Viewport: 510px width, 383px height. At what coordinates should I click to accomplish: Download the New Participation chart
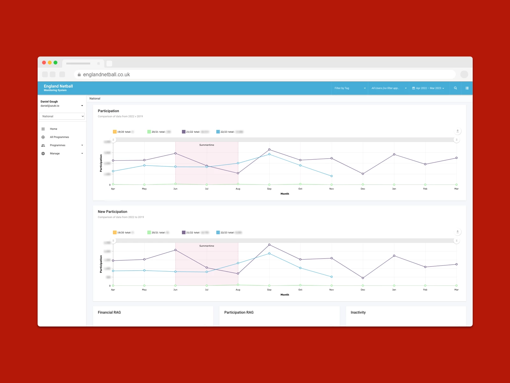[457, 232]
